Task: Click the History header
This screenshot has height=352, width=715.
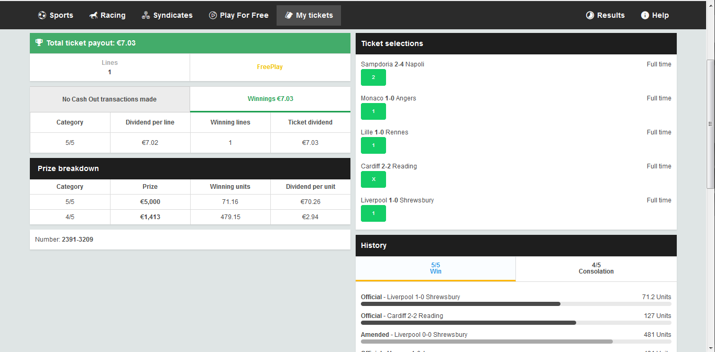Action: tap(516, 245)
